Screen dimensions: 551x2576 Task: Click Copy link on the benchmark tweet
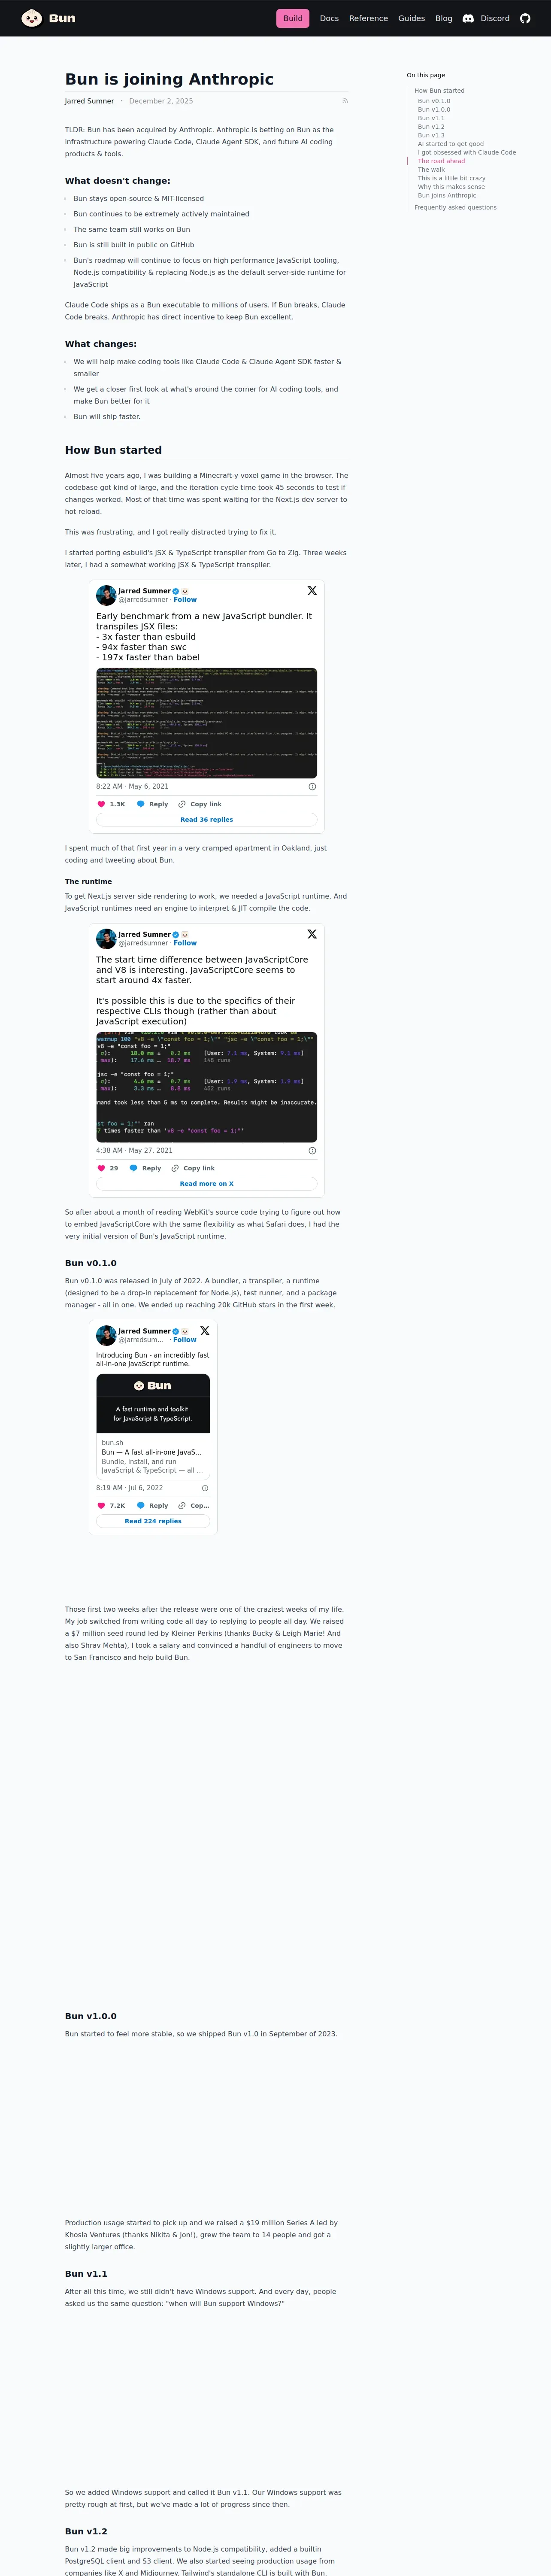coord(200,804)
